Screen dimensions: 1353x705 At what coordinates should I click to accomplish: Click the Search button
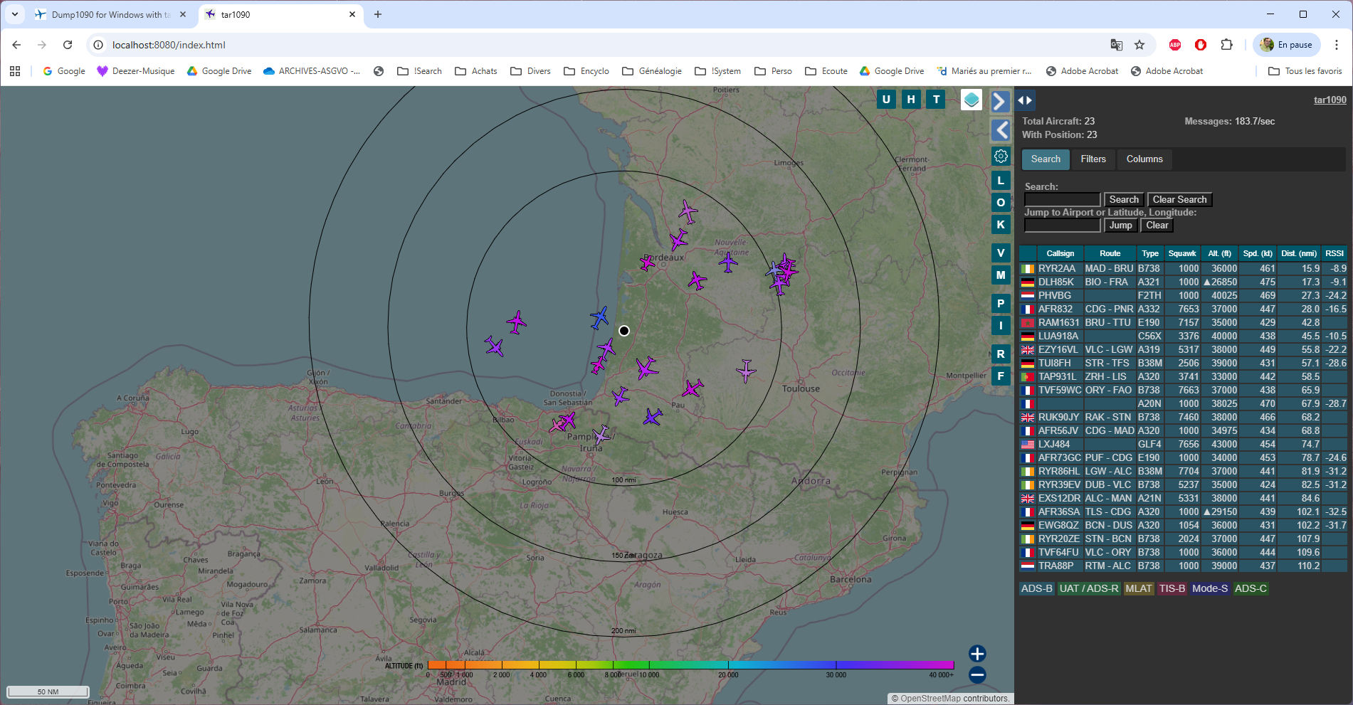coord(1124,200)
